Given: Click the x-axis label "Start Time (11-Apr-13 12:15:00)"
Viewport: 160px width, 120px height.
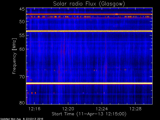Looking at the screenshot, I should (x=89, y=114).
